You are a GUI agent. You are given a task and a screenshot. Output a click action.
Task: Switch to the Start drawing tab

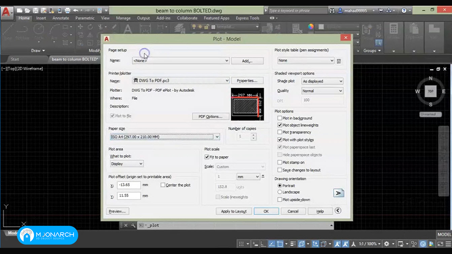coord(15,59)
